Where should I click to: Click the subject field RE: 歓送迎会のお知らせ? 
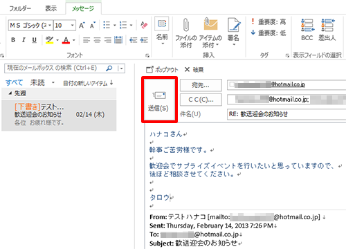tap(286, 114)
